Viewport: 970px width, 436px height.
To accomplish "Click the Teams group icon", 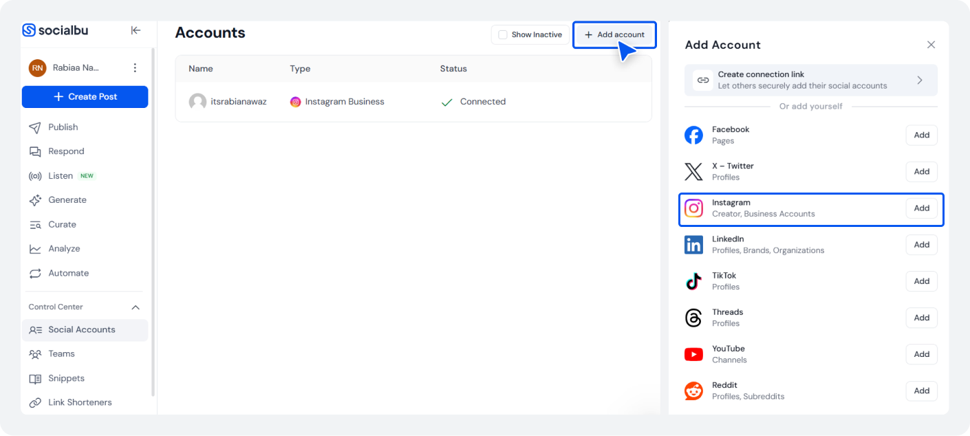I will (x=35, y=354).
